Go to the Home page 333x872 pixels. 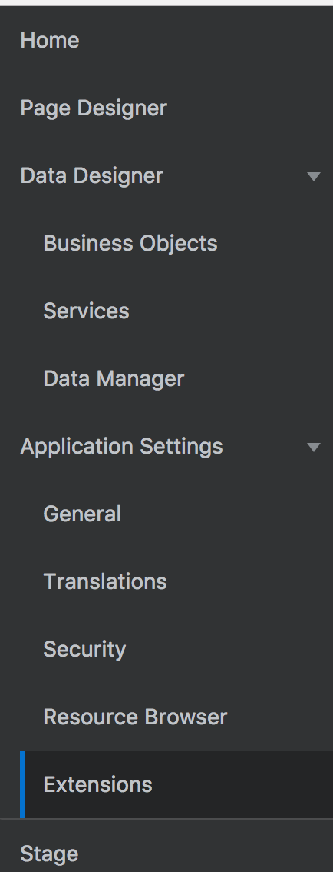pyautogui.click(x=50, y=41)
